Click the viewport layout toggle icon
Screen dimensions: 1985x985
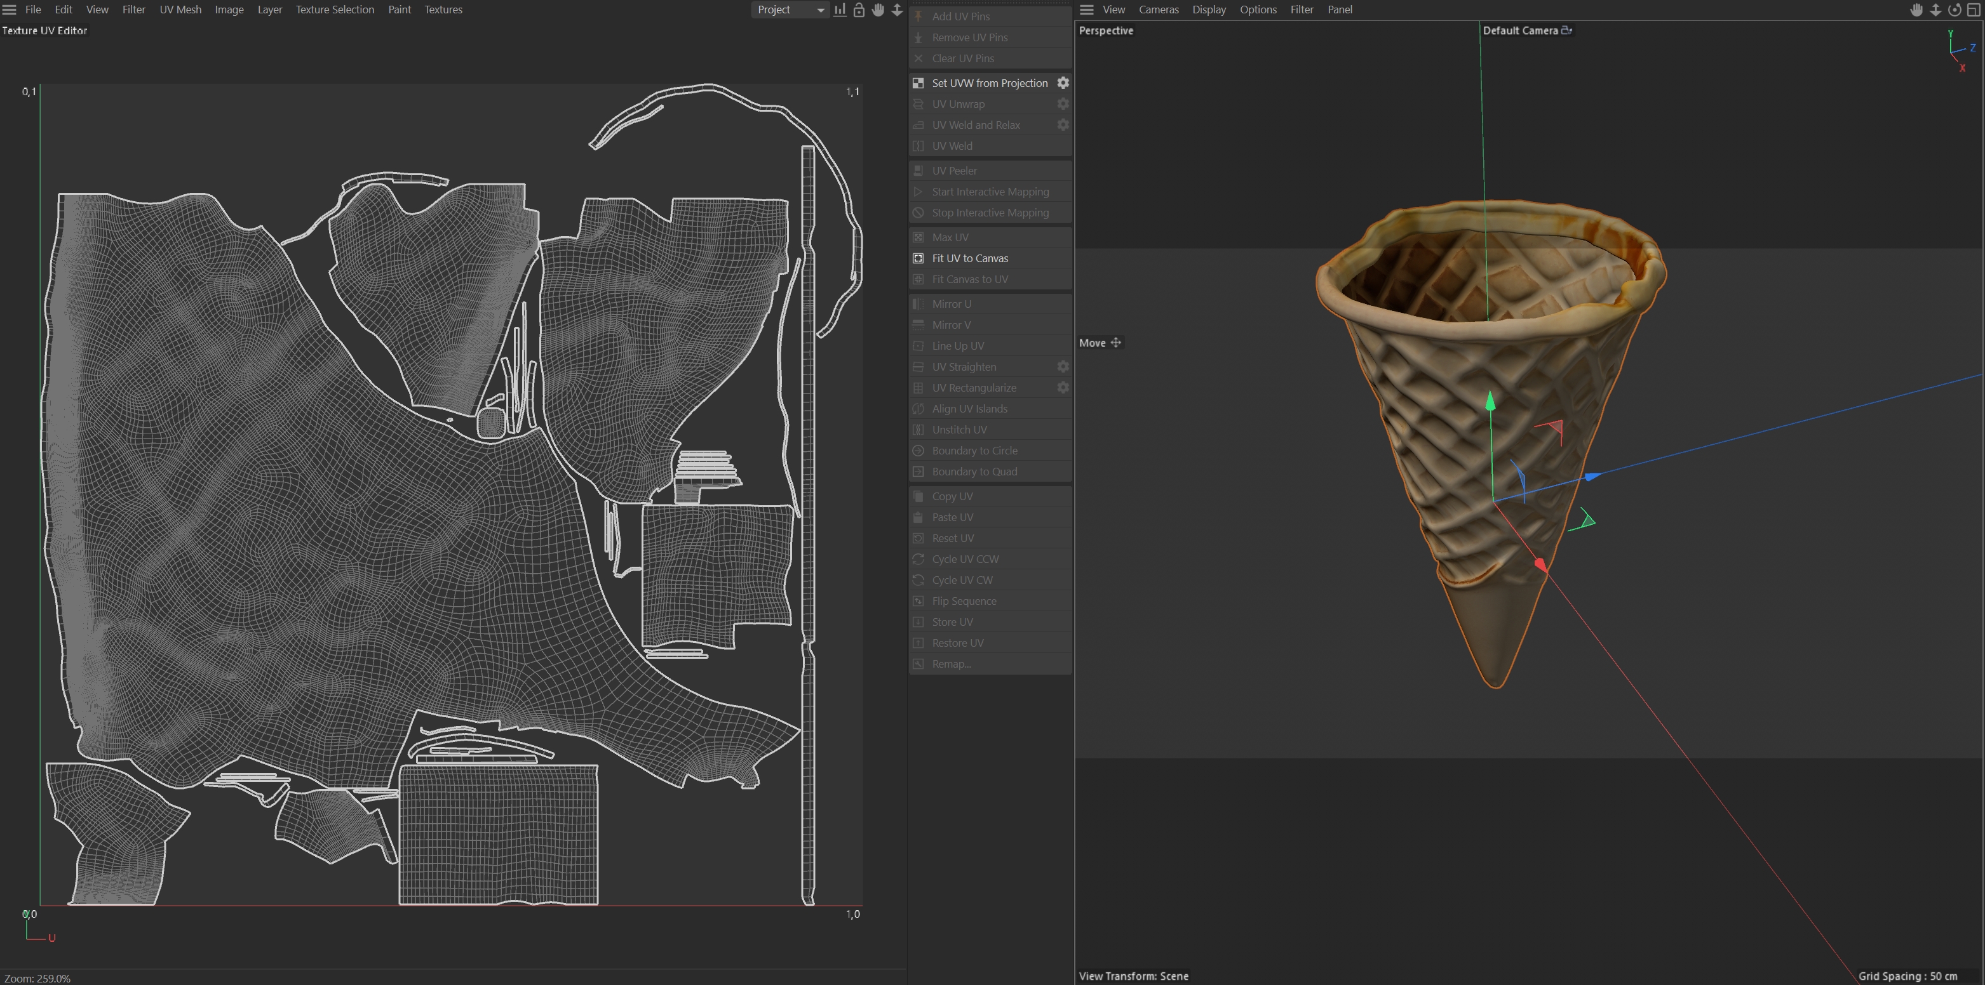[1974, 10]
